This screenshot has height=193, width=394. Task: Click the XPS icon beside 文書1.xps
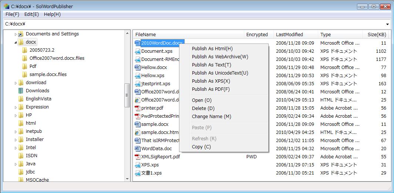tap(138, 173)
